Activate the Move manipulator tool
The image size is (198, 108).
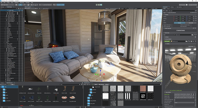(20, 5)
